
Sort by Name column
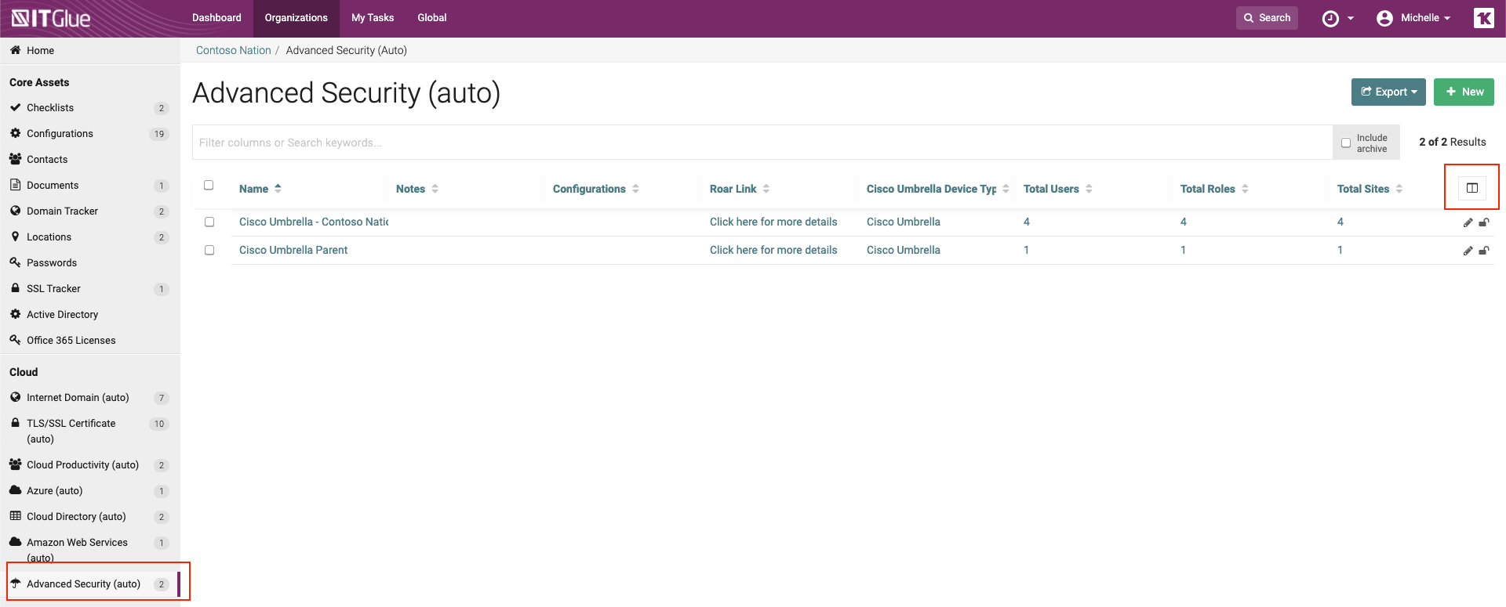[260, 189]
